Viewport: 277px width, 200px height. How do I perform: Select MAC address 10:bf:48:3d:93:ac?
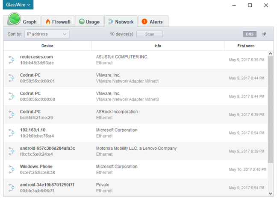(37, 63)
